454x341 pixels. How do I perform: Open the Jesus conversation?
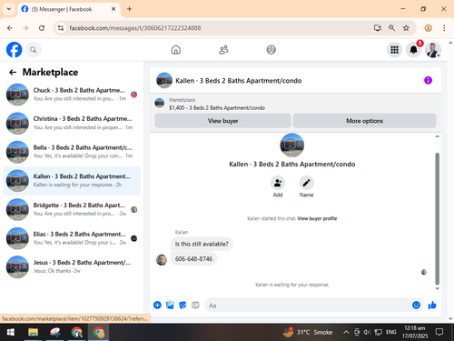tap(72, 266)
